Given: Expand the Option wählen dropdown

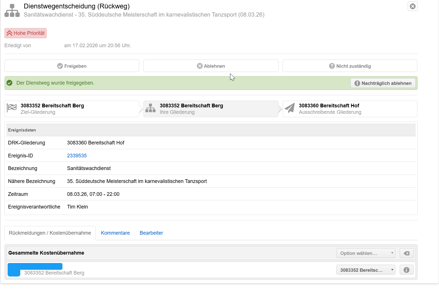Looking at the screenshot, I should (366, 253).
